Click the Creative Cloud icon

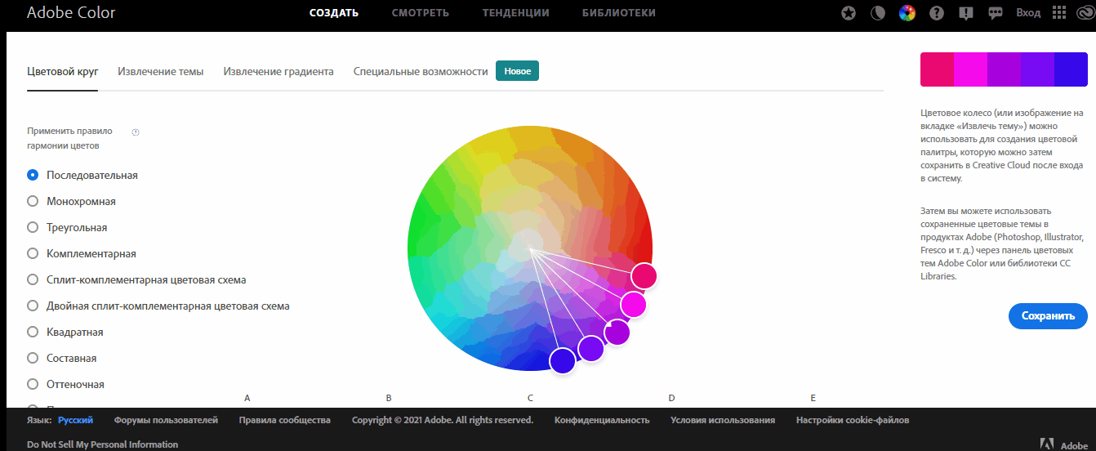tap(1083, 13)
